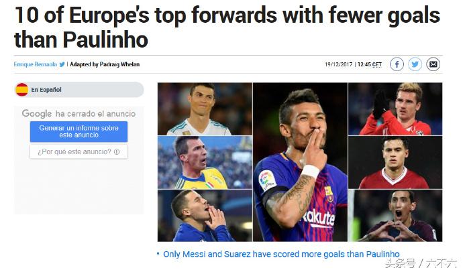
Task: Click the Spanish flag icon
Action: coord(22,90)
